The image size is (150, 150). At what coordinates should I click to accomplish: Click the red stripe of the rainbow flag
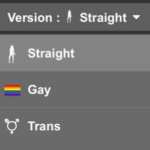click(x=13, y=85)
